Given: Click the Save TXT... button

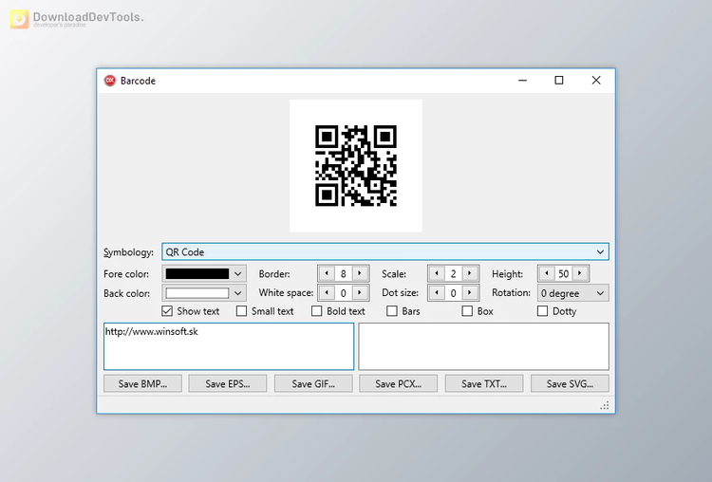Looking at the screenshot, I should [484, 384].
